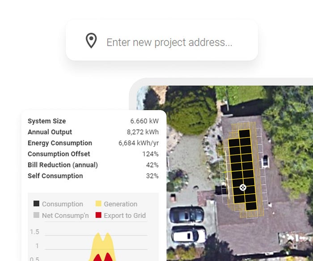Toggle the Consumption legend series
This screenshot has width=313, height=261.
click(x=58, y=204)
